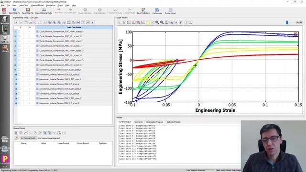This screenshot has height=172, width=306.
Task: Click the Engineering Strain status bar readout
Action: pos(29,171)
